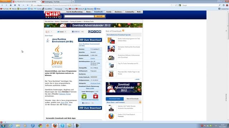Click the Firefox taskbar icon

click(x=55, y=126)
